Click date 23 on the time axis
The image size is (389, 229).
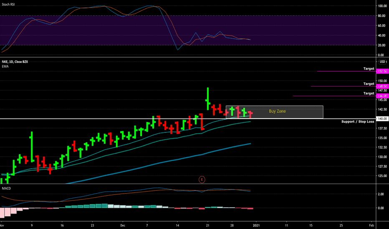(x=92, y=225)
